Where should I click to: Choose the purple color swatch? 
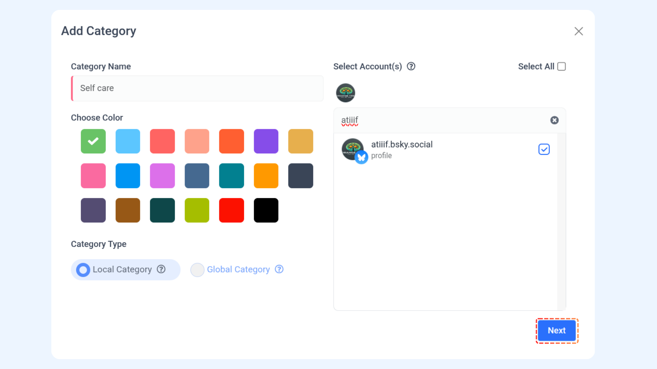266,141
